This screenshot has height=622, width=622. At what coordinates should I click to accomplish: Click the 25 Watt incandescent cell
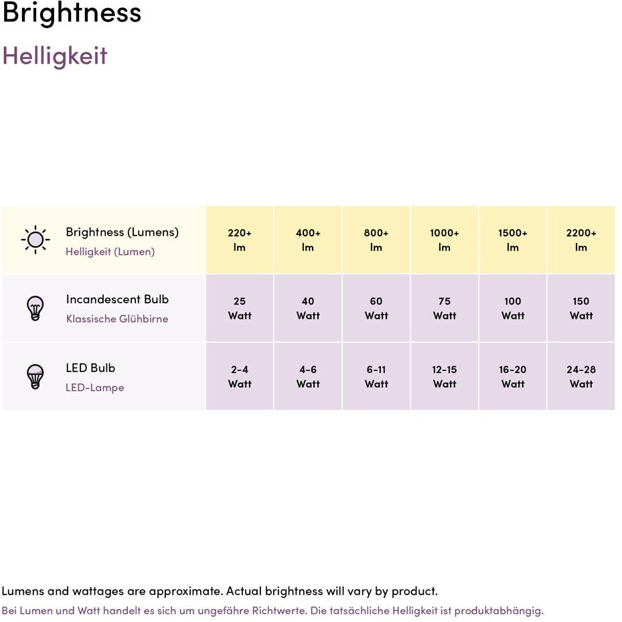click(240, 308)
